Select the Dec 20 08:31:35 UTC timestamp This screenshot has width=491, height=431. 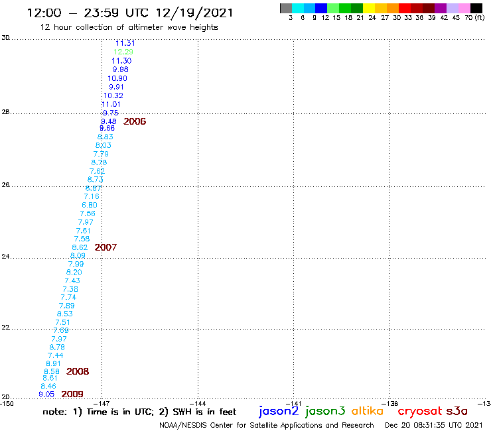click(434, 425)
